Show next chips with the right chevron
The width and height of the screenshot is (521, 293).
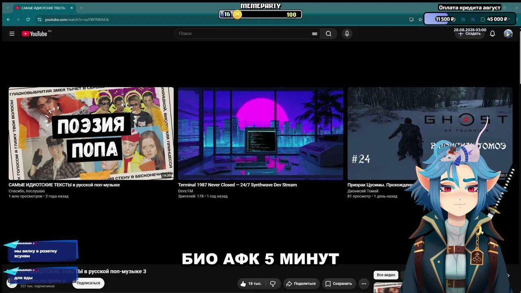508,276
